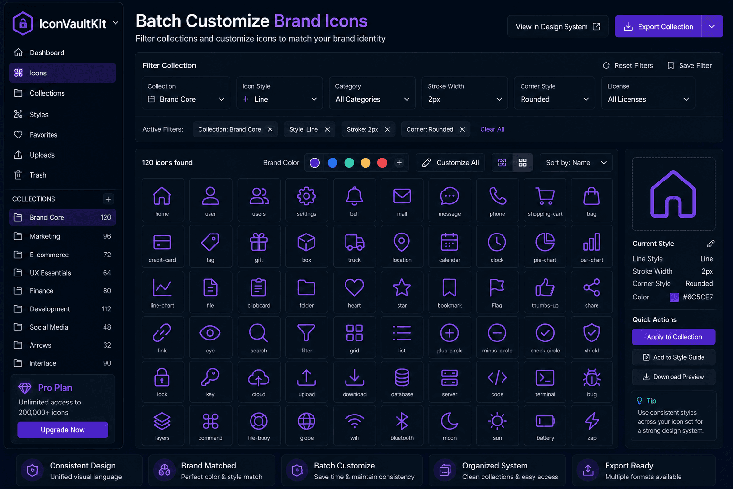Select the clipboard icon tile

[x=259, y=292]
